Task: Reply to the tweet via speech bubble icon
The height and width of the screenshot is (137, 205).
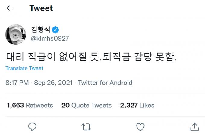Action: [32, 127]
